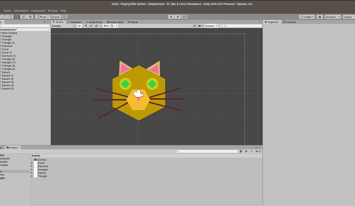
Task: Switch to the Game tab
Action: [133, 22]
